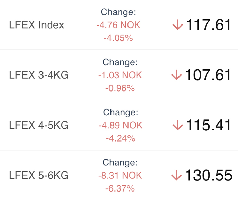Click the -0.96% change percentage
This screenshot has width=238, height=199.
pos(120,88)
